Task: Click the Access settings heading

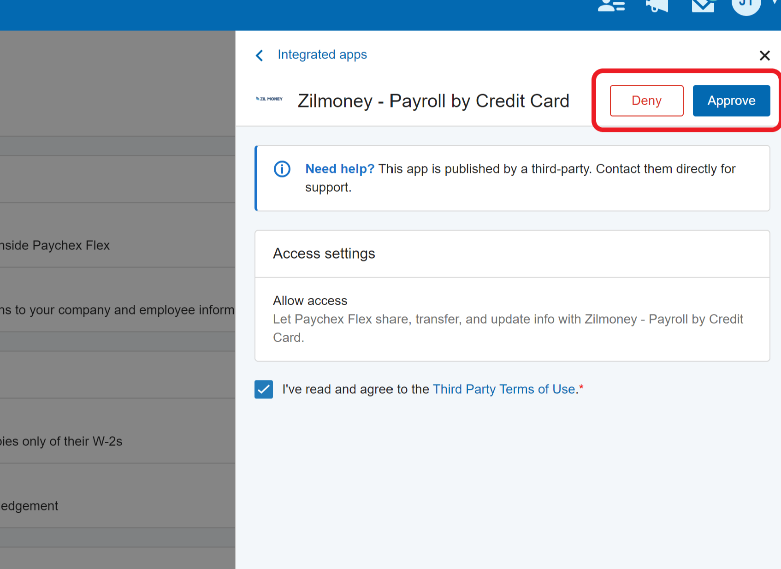Action: click(x=324, y=254)
